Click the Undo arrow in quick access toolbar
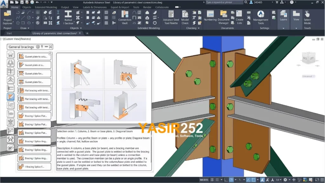325x183 pixels. coord(37,2)
